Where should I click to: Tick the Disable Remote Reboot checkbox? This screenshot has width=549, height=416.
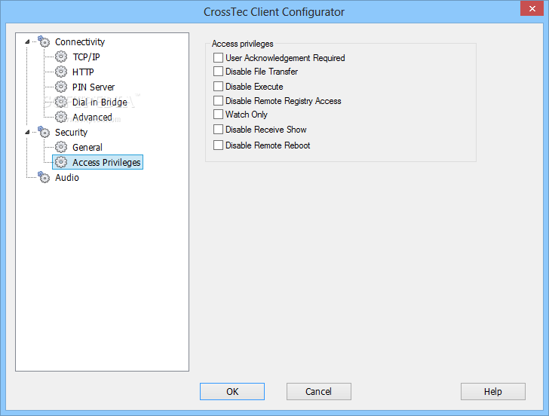(218, 145)
